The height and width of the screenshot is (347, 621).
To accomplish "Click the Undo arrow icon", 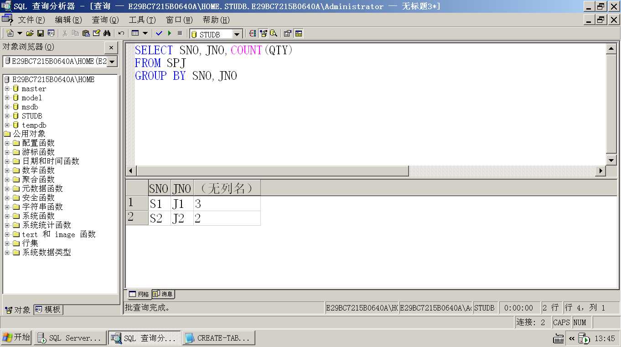I will click(x=121, y=33).
